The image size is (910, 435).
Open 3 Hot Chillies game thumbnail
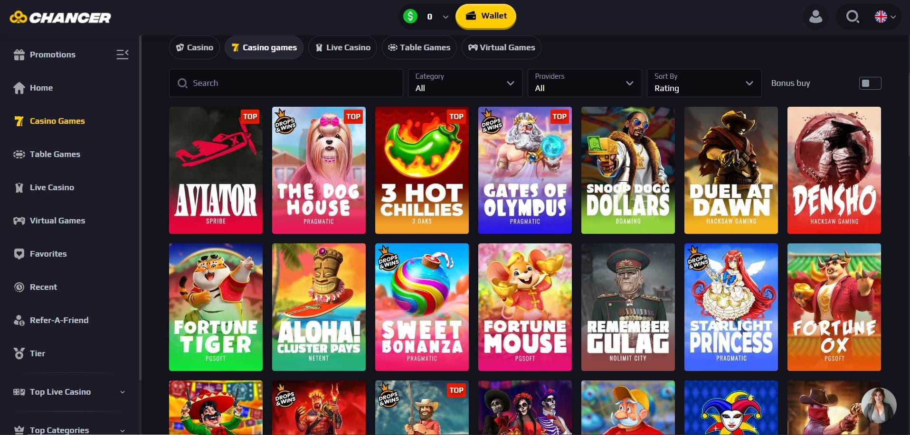422,170
